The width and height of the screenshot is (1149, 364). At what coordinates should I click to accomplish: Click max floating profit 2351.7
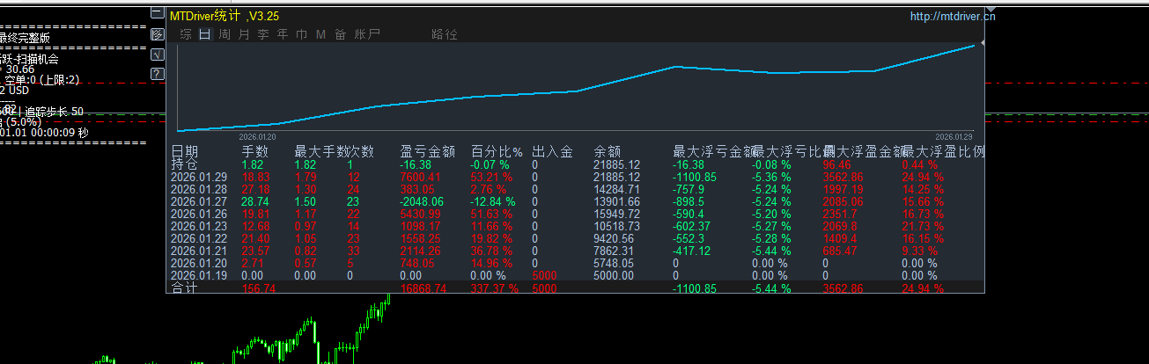841,214
